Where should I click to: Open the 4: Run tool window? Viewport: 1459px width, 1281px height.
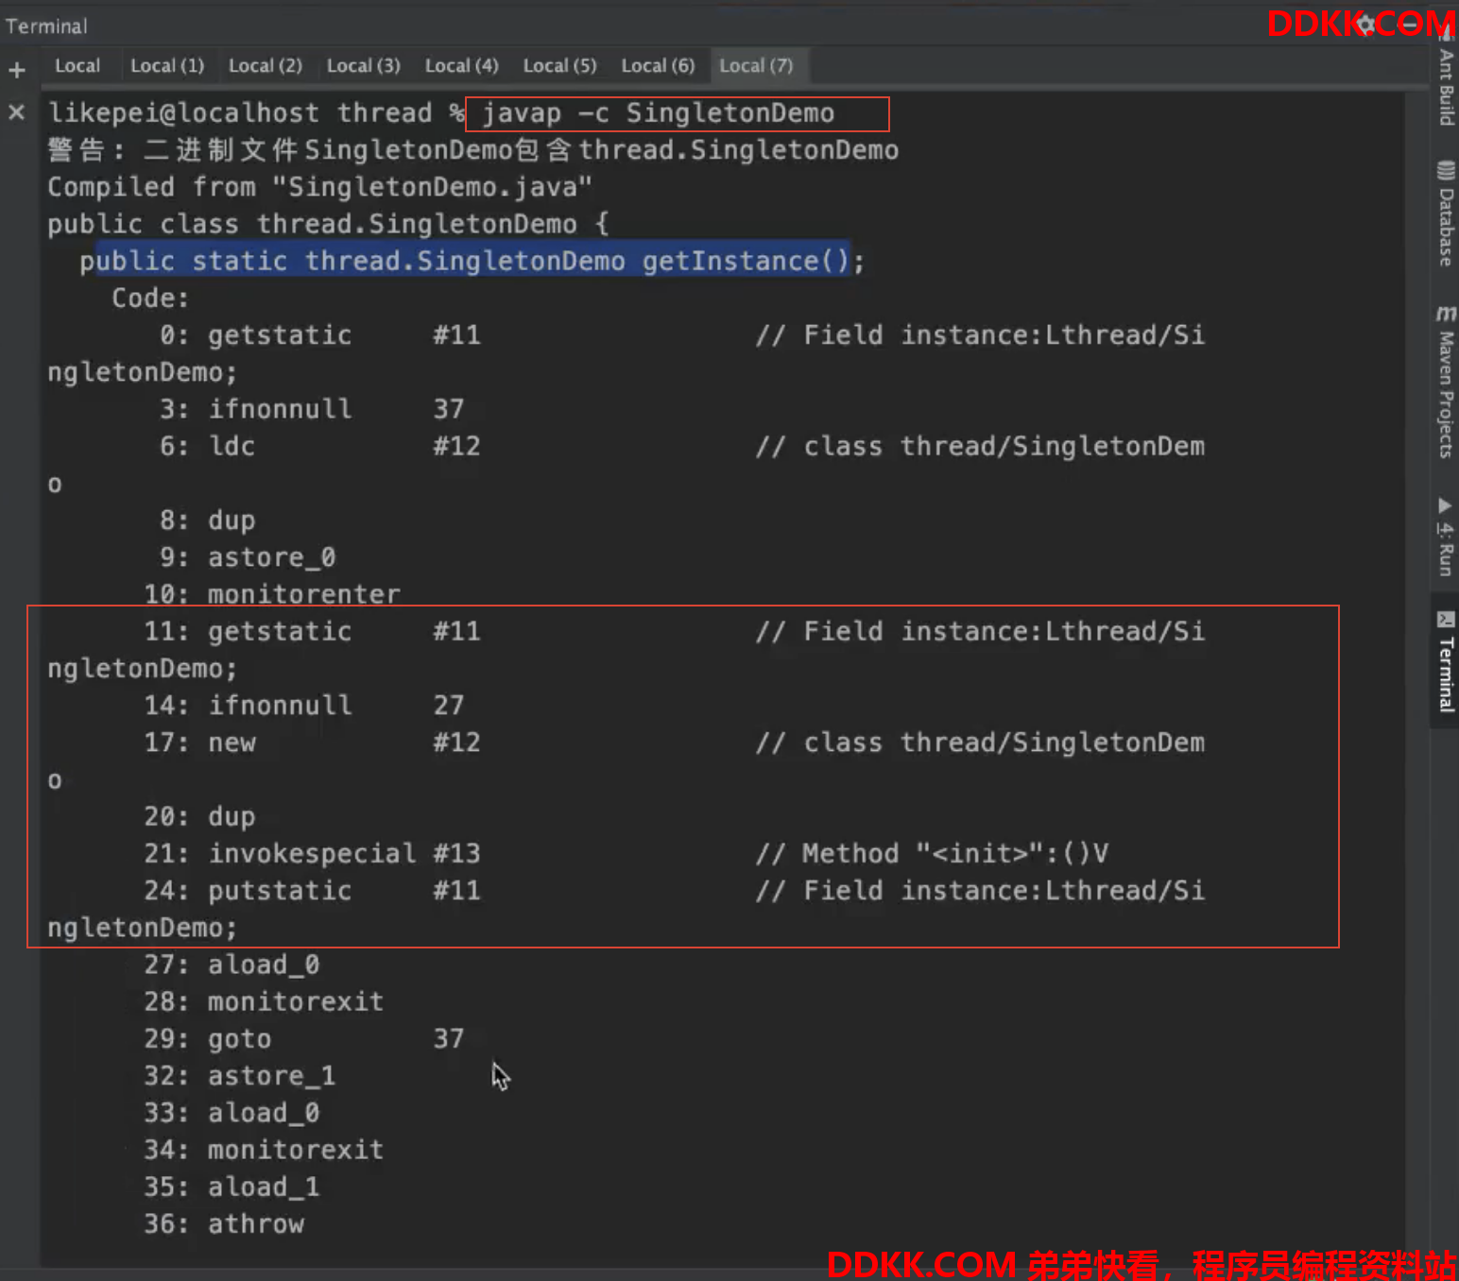[1446, 537]
